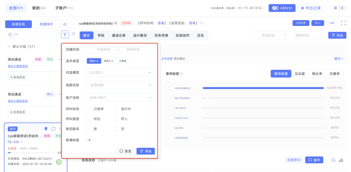Check the 已暂停 call status checkbox
Screen dimensions: 351x172
coord(89,109)
